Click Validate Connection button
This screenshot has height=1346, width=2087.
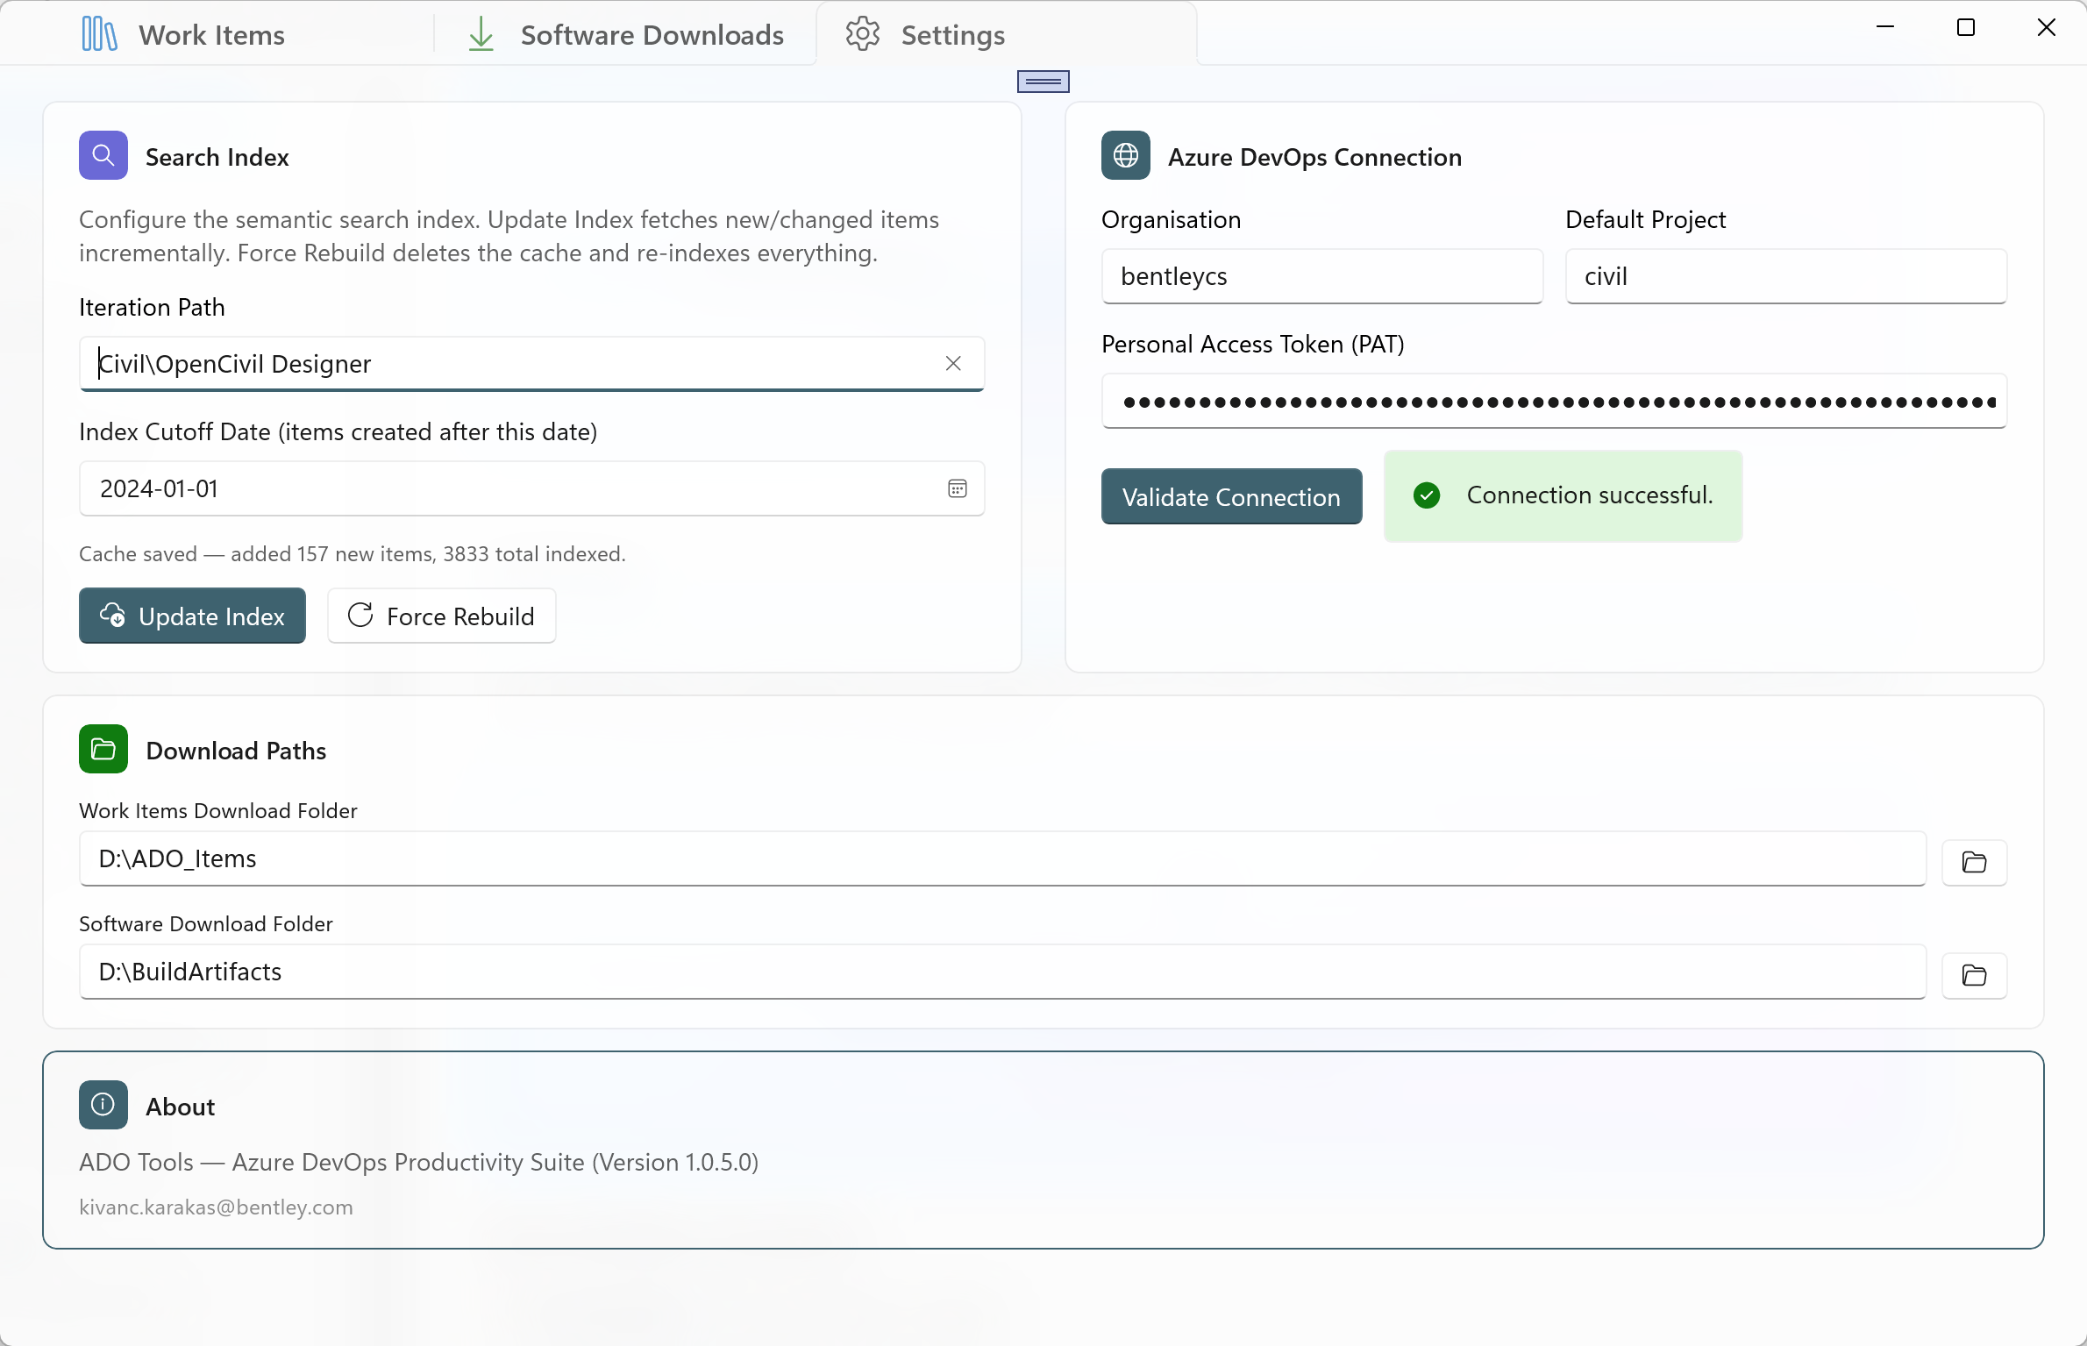[x=1231, y=497]
